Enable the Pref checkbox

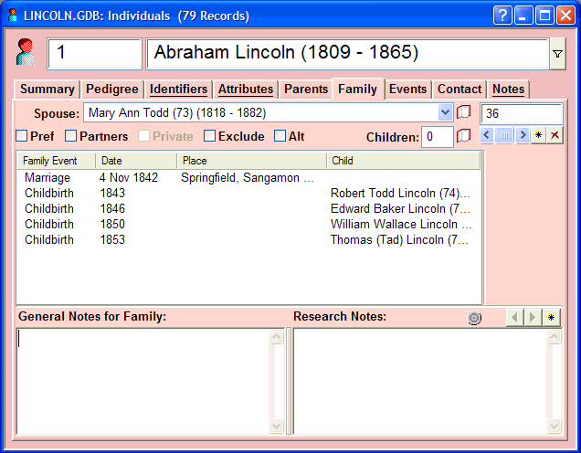(22, 136)
